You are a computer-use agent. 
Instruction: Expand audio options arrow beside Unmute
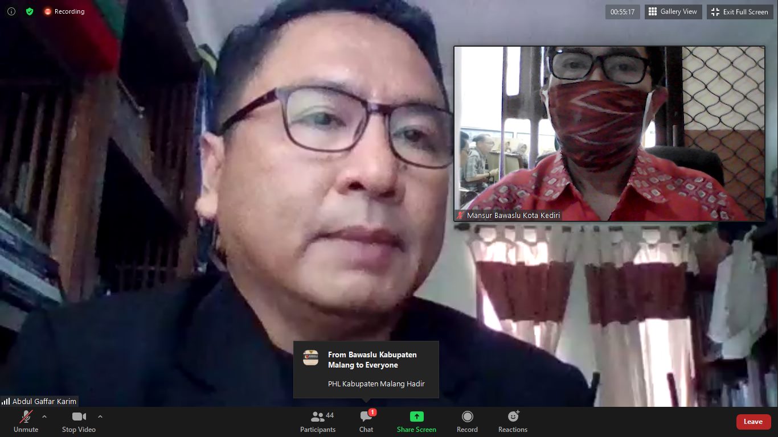coord(44,417)
